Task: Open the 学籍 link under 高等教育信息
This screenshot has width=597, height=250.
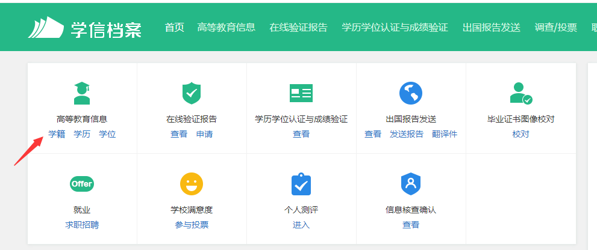Action: click(x=57, y=134)
